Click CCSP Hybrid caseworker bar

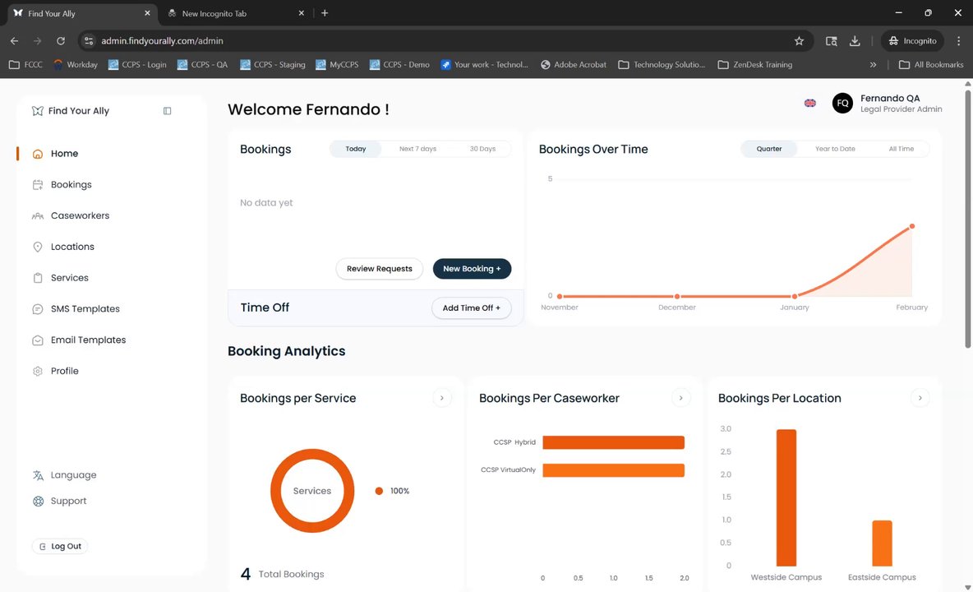(613, 442)
